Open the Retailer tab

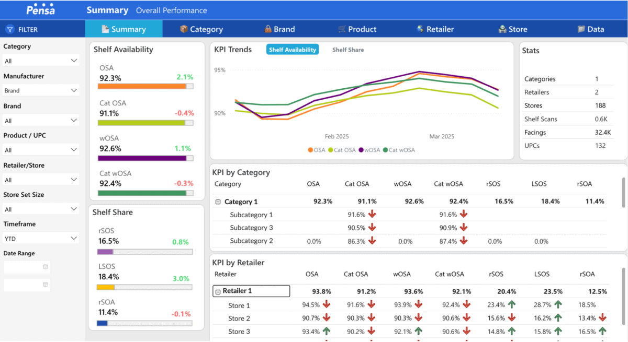tap(435, 29)
